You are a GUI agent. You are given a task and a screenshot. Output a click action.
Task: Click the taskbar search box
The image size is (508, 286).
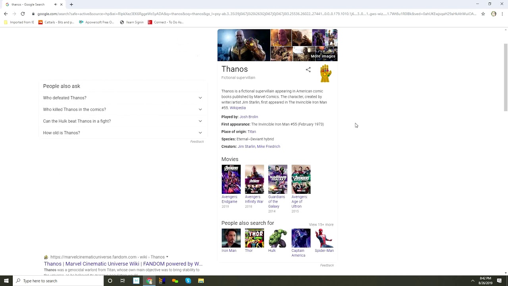point(58,281)
